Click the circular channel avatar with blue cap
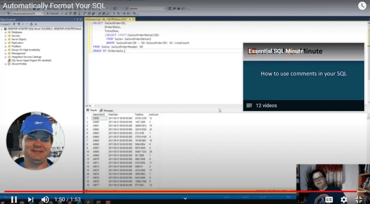Viewport: 370px width, 204px height. [x=35, y=141]
